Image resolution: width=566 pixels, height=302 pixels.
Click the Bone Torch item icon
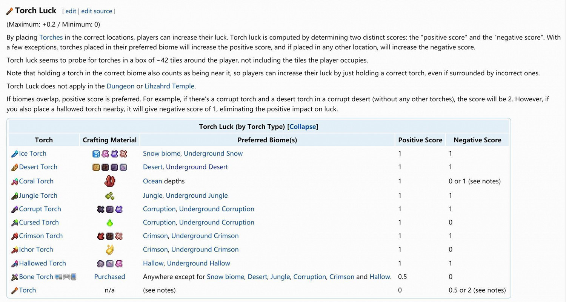point(15,277)
